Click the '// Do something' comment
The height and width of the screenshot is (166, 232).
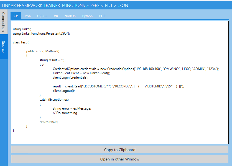65,113
